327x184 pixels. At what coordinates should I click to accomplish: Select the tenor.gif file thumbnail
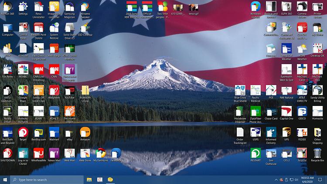[194, 7]
